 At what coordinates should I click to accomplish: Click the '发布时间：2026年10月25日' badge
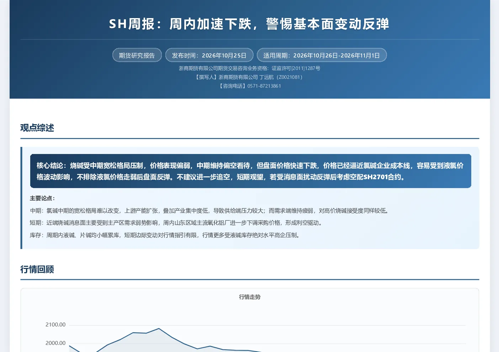[x=209, y=55]
